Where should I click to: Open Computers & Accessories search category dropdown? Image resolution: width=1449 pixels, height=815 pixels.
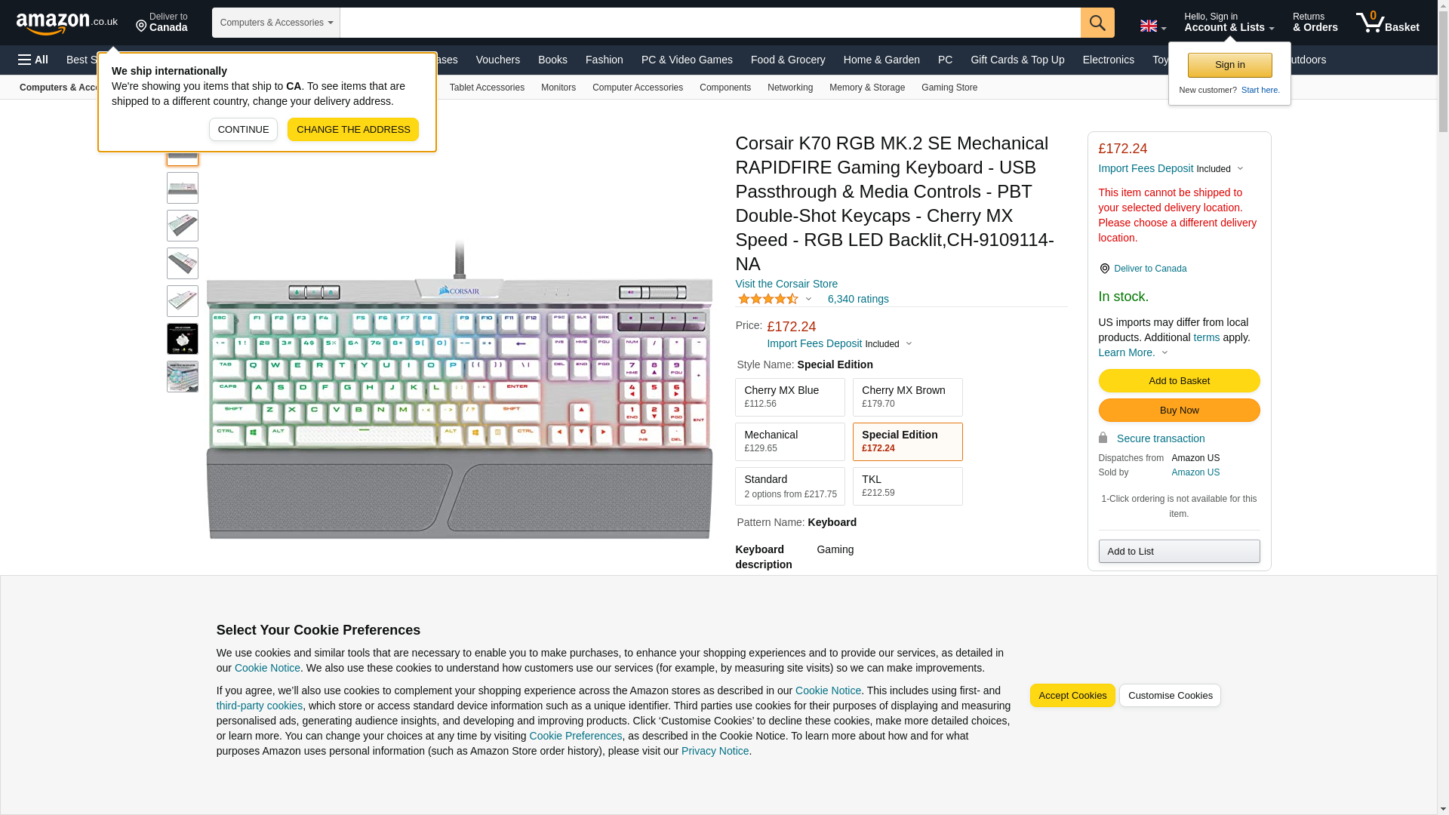[x=276, y=23]
